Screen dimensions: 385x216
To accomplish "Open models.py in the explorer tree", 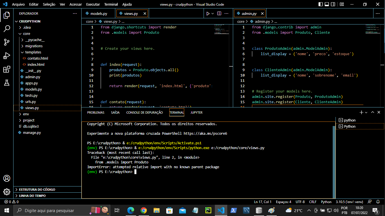I will (33, 89).
